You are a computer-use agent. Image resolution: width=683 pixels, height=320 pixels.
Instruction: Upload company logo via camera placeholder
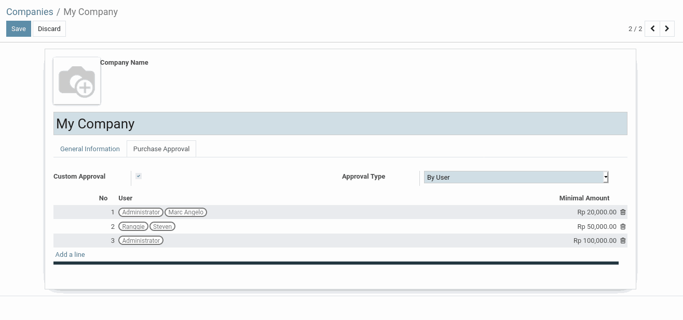coord(77,81)
